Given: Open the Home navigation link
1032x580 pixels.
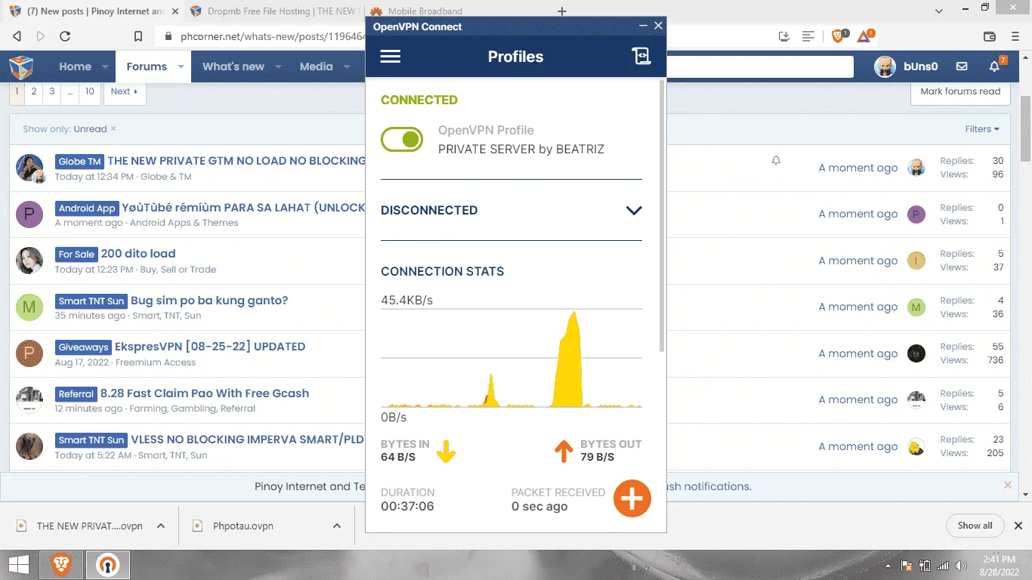Looking at the screenshot, I should (x=75, y=66).
